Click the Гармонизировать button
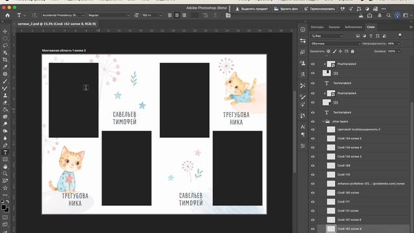 pos(320,8)
